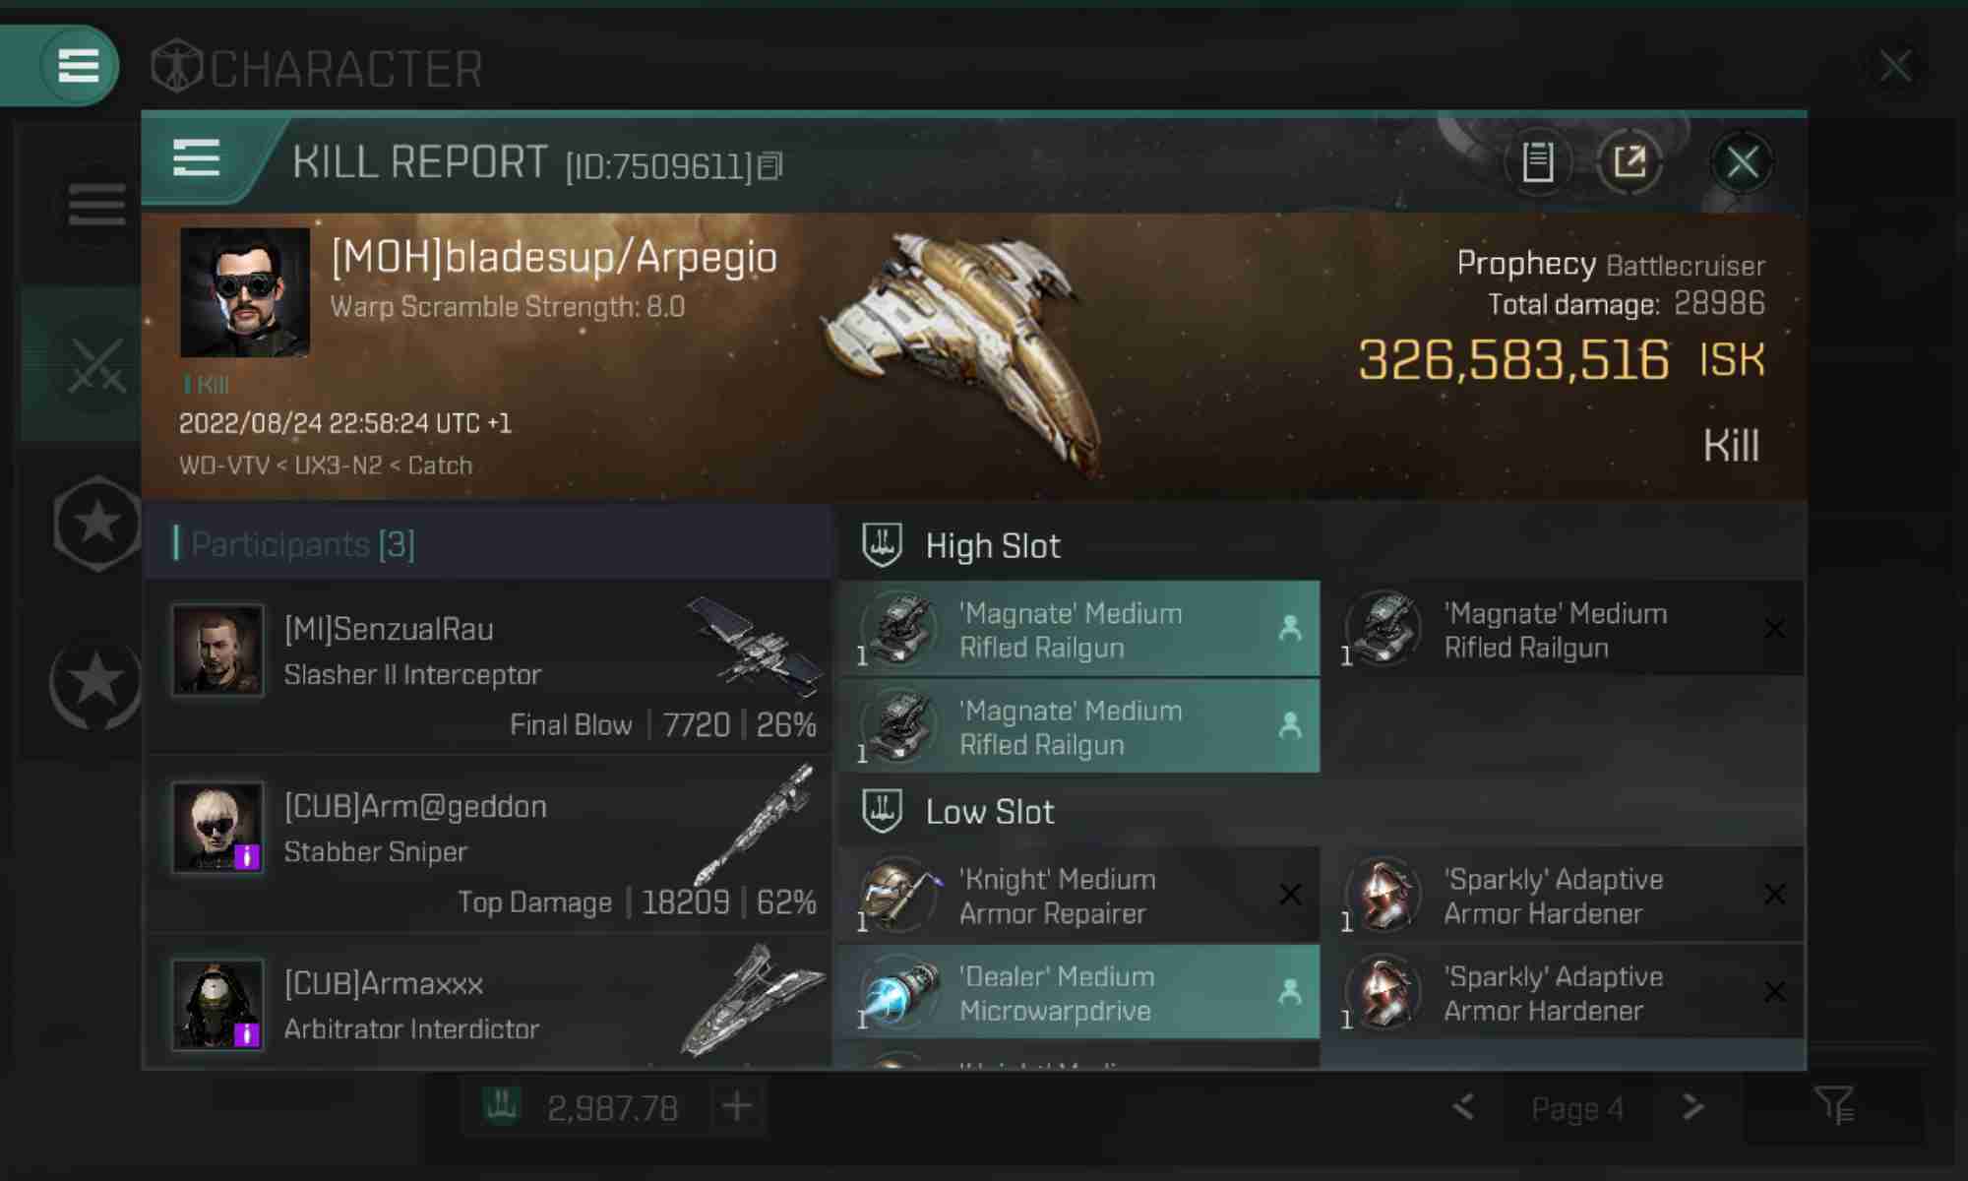Screen dimensions: 1968x1181
Task: Click the filter icon at bottom right
Action: point(1834,1106)
